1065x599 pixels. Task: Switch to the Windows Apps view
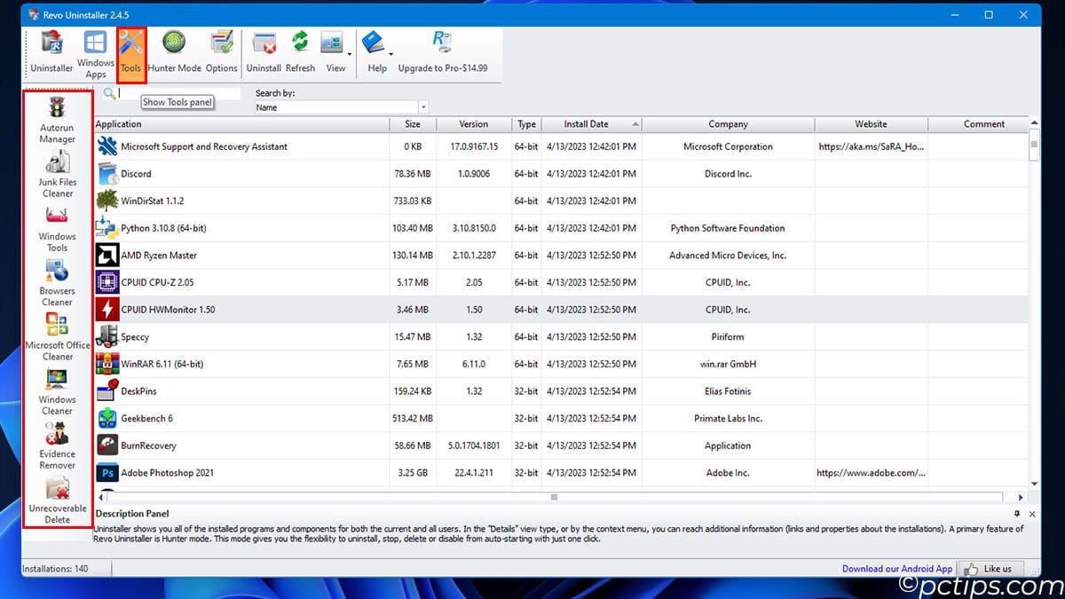pyautogui.click(x=95, y=51)
